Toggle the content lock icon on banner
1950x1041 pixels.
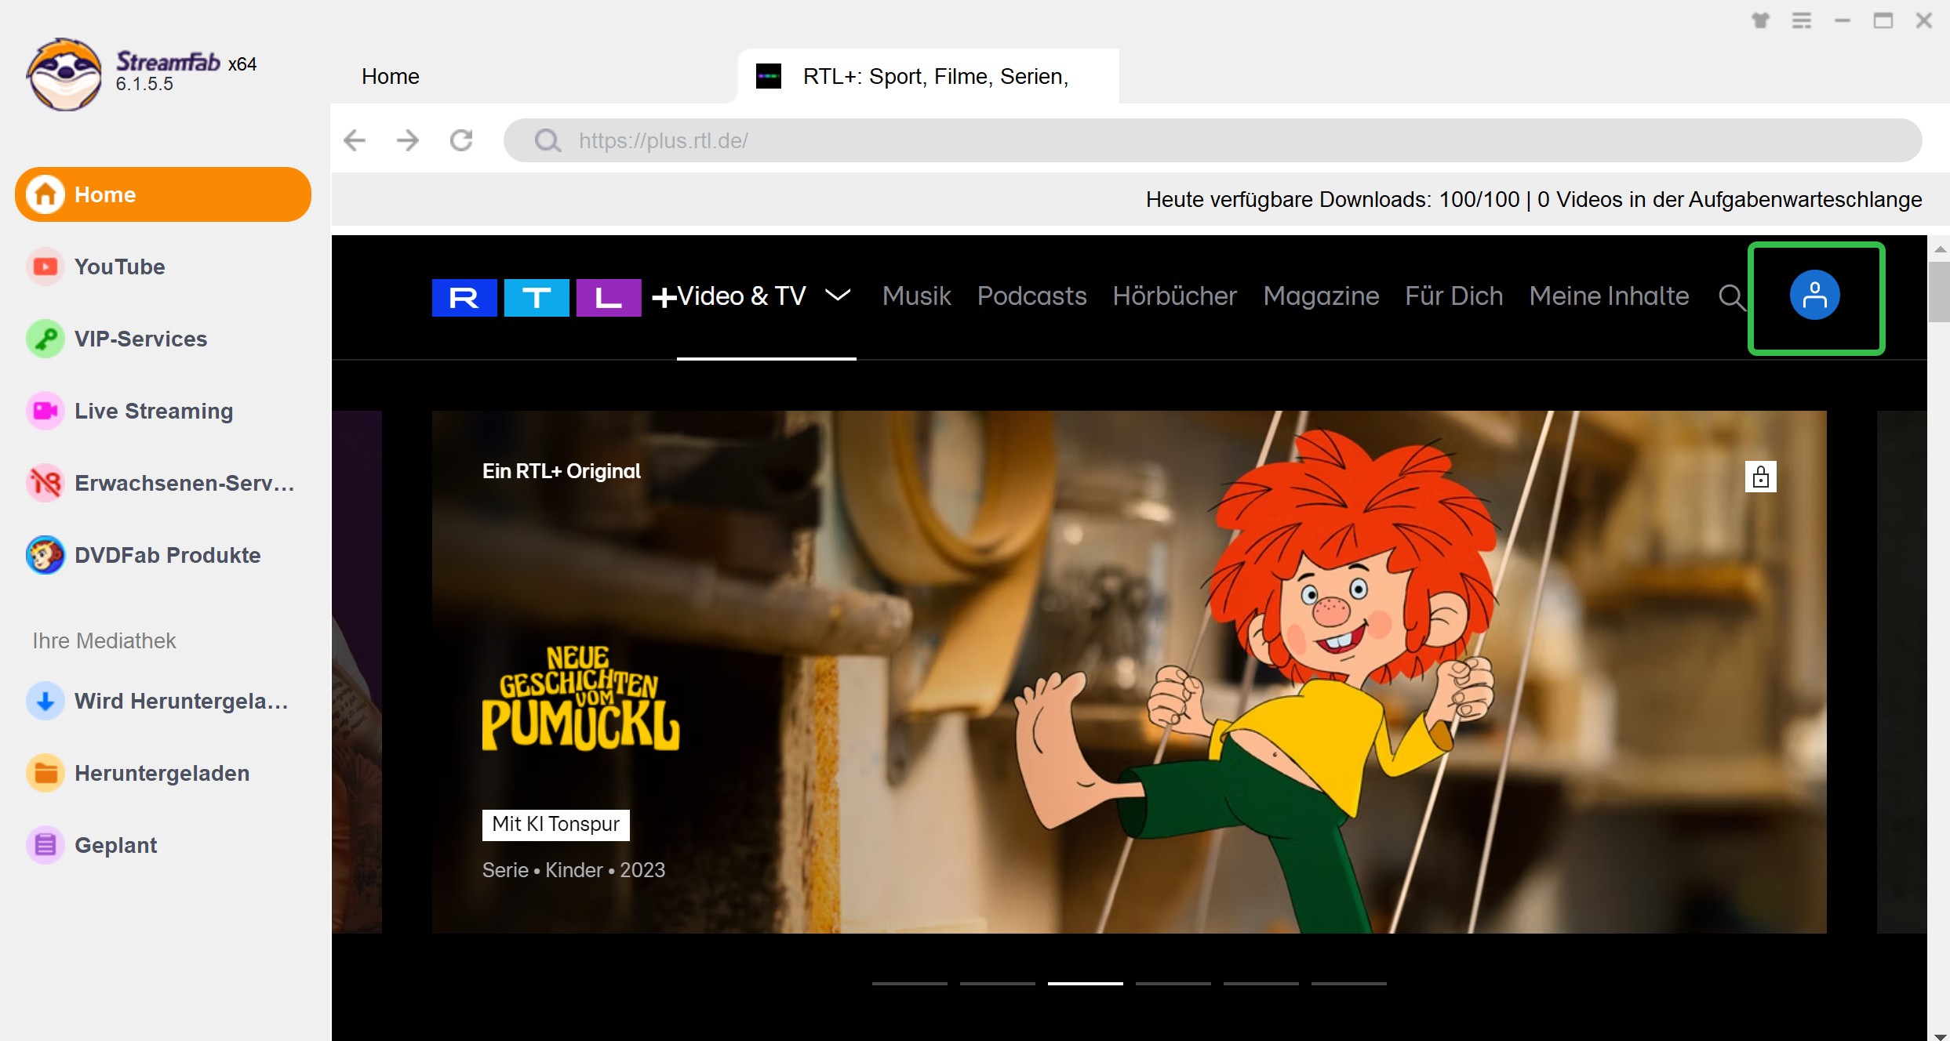point(1759,475)
